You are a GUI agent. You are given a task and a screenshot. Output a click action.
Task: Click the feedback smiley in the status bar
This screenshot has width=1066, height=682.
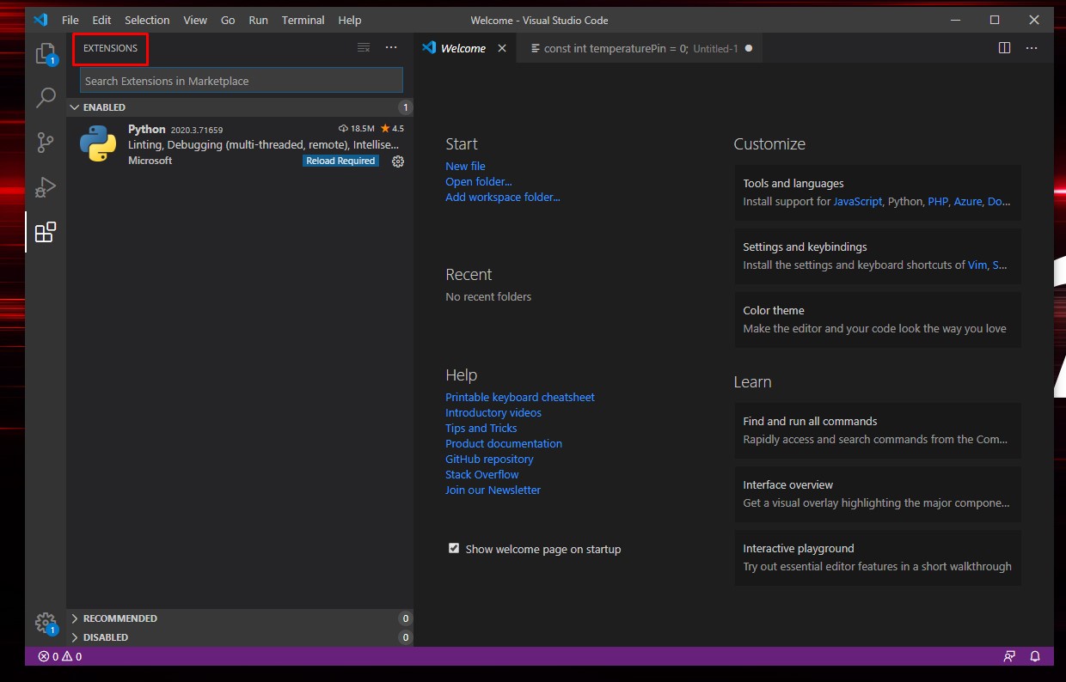[1009, 655]
